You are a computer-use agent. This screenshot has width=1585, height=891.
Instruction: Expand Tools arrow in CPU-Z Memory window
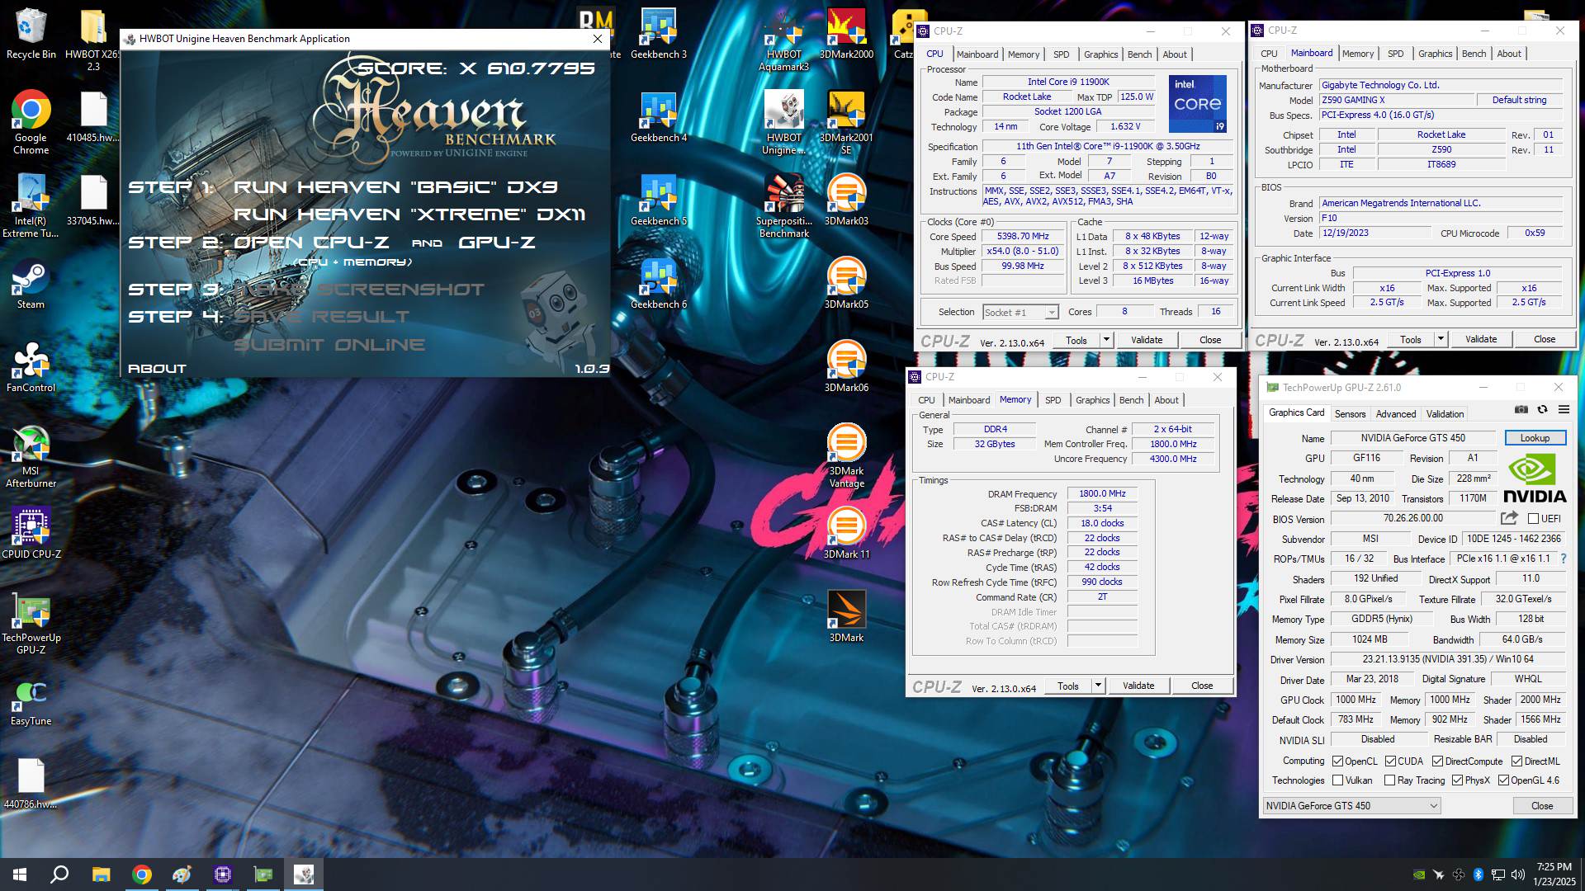pos(1098,686)
